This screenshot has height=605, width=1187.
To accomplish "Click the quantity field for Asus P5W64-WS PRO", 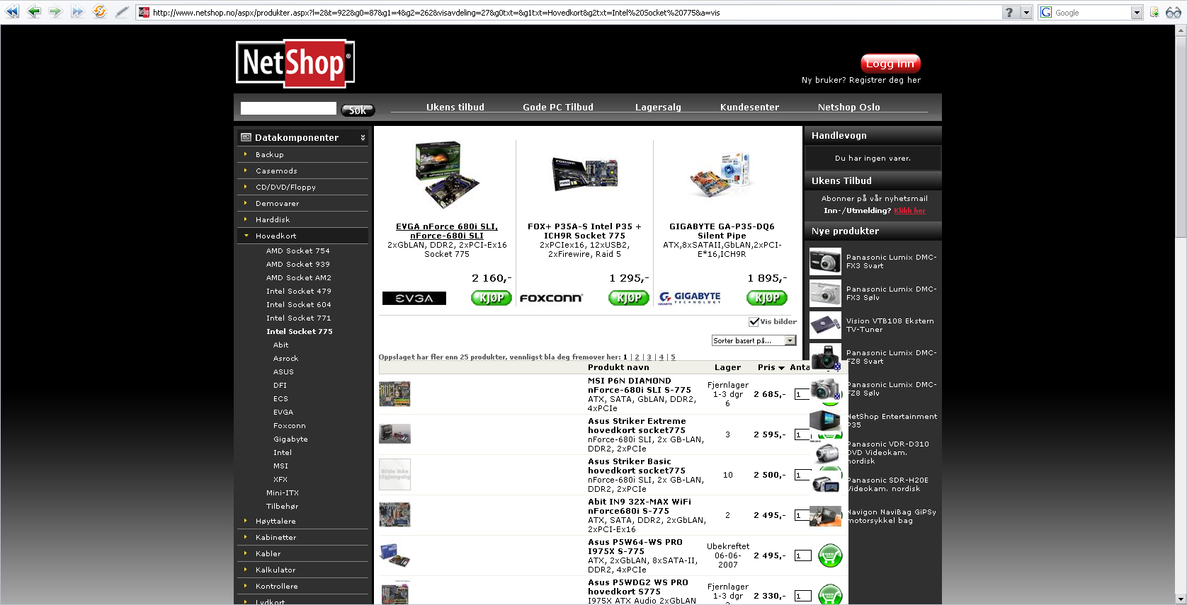I will [802, 556].
